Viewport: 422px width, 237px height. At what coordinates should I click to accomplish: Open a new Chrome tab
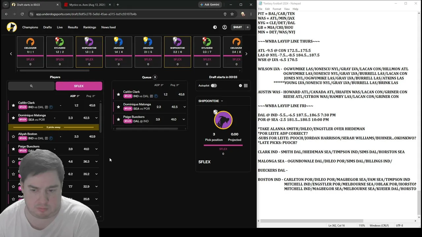(x=118, y=5)
